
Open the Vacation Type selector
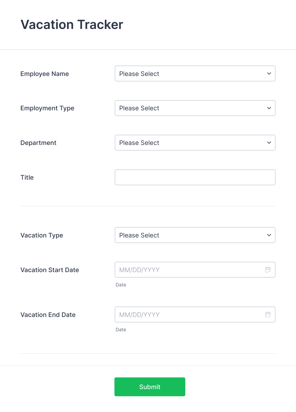tap(195, 235)
